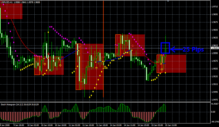
Task: Click the 9 Jan 2008 date label
Action: 5,125
